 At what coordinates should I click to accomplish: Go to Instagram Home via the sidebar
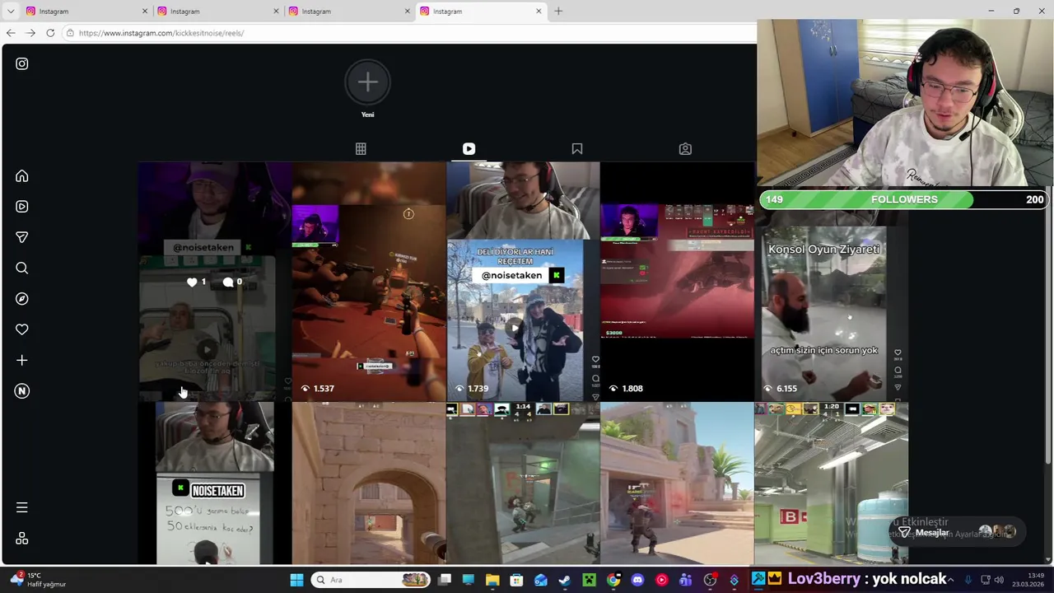point(22,176)
